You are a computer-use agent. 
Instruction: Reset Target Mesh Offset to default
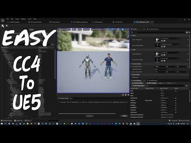[x=188, y=67]
